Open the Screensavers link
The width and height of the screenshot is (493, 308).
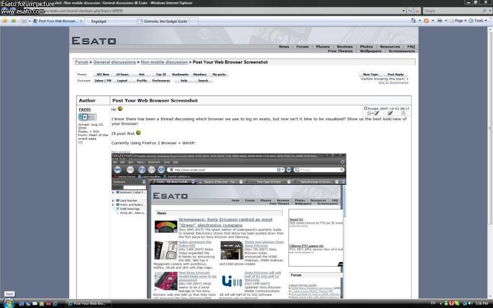(402, 51)
